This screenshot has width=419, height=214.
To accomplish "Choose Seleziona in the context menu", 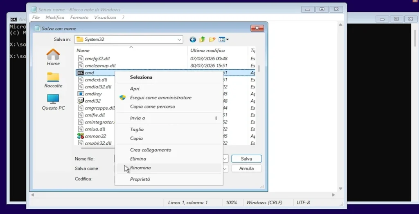I will (x=169, y=77).
